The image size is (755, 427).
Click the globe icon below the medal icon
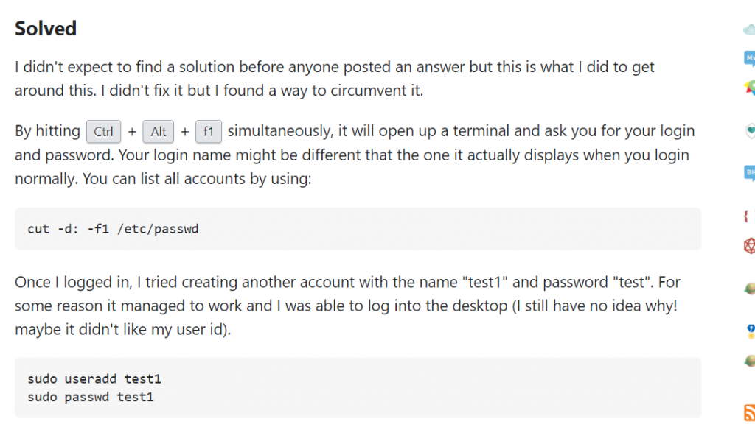[750, 360]
